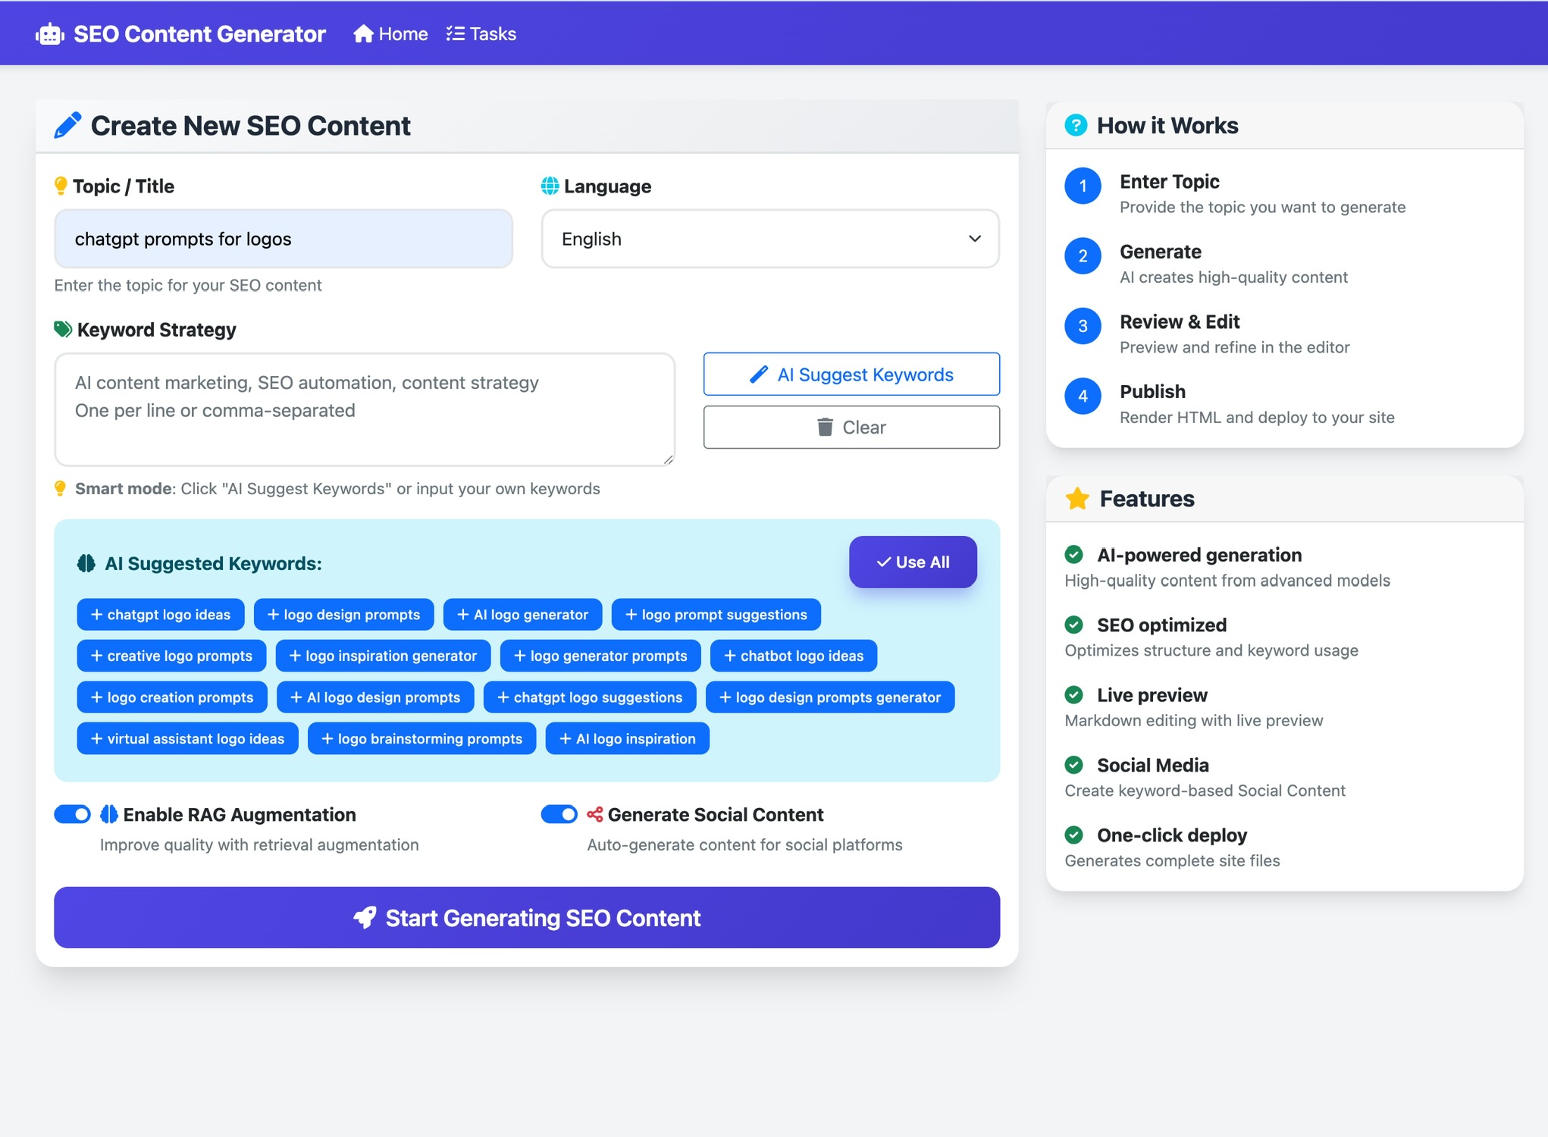Add the 'logo design prompts' keyword chip

coord(343,614)
